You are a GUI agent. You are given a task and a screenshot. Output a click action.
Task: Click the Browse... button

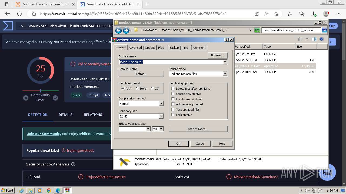pos(218,55)
